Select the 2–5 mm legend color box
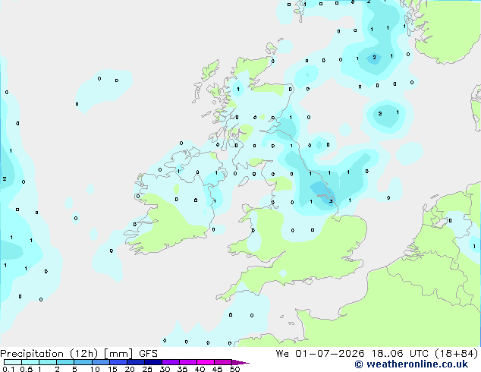 (65, 362)
